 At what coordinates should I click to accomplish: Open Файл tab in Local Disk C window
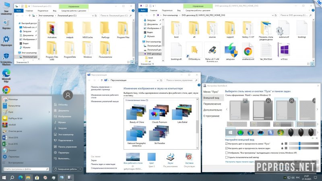click(19, 11)
